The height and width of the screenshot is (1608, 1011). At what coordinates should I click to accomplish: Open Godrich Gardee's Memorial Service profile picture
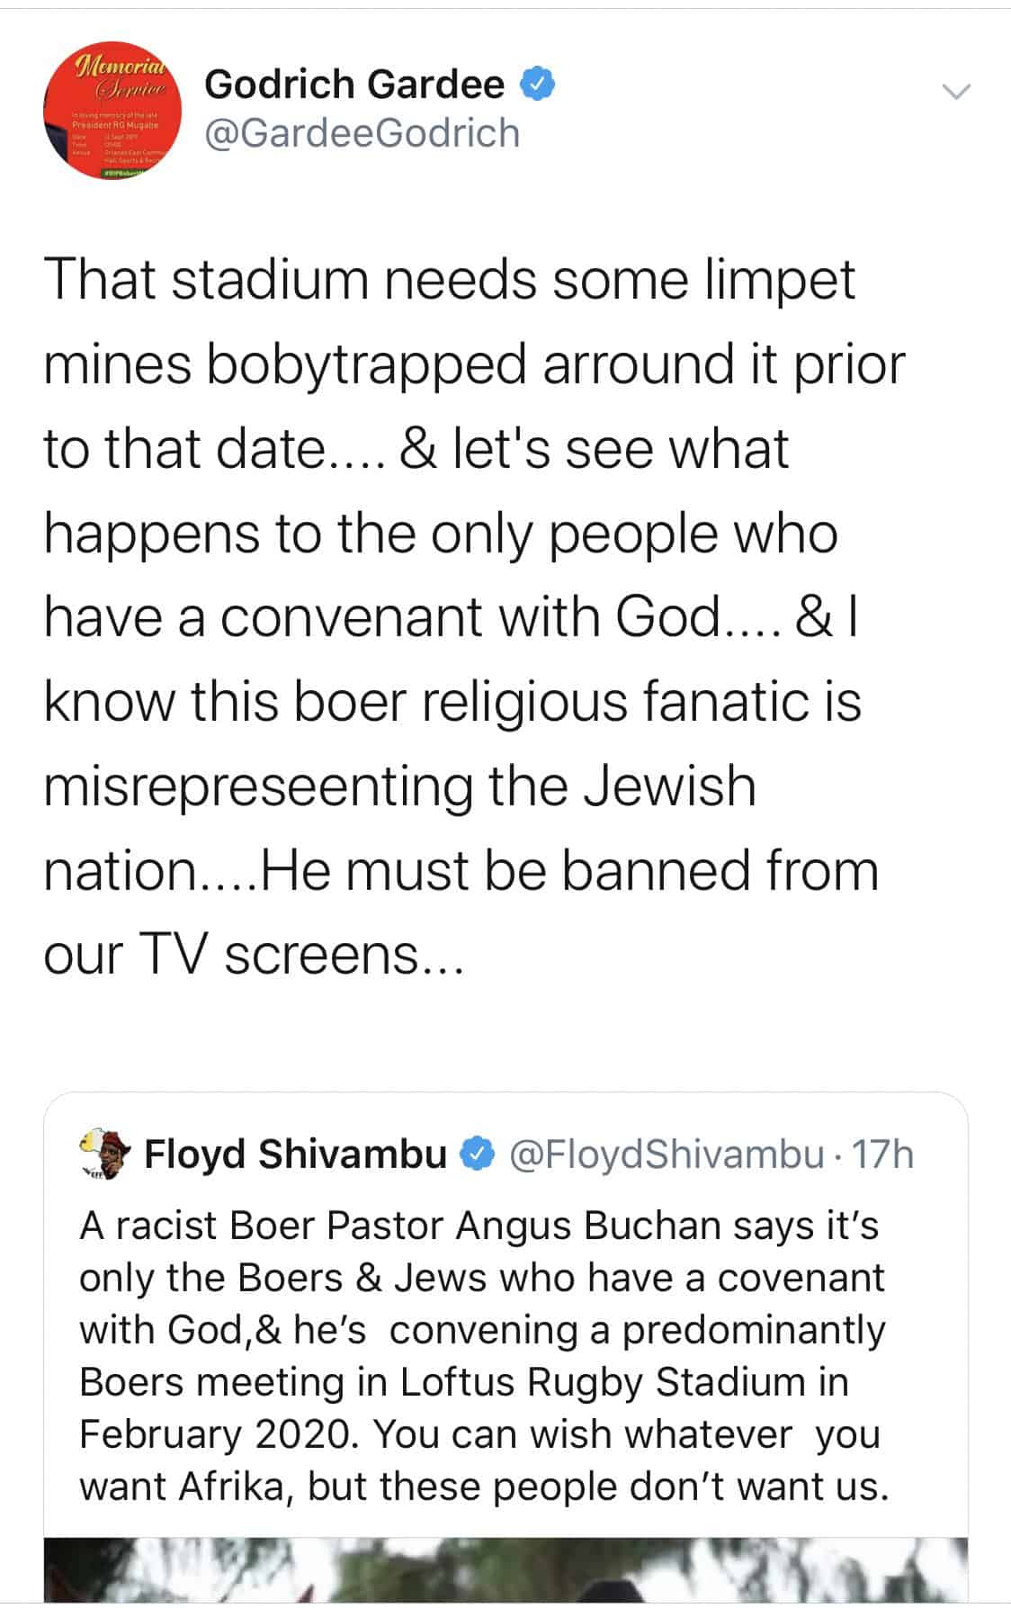[113, 111]
